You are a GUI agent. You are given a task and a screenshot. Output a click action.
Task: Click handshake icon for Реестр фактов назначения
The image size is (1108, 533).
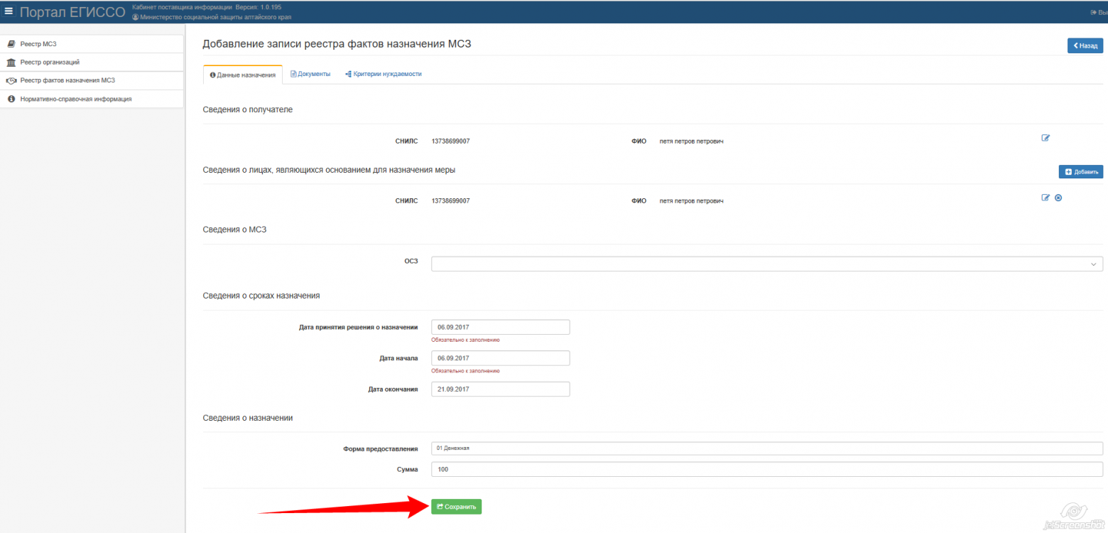pos(11,81)
